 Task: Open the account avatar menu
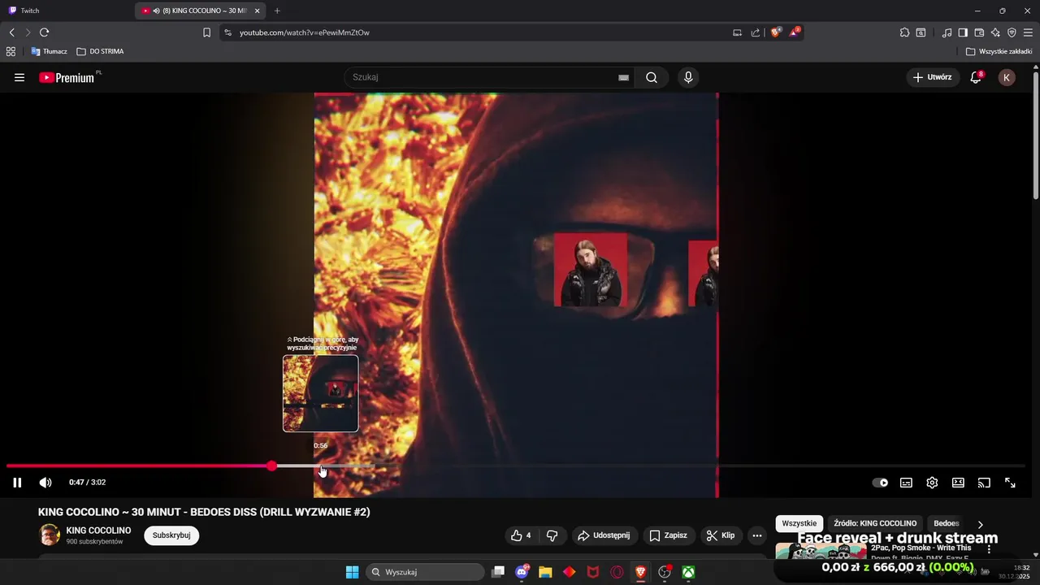(1007, 78)
